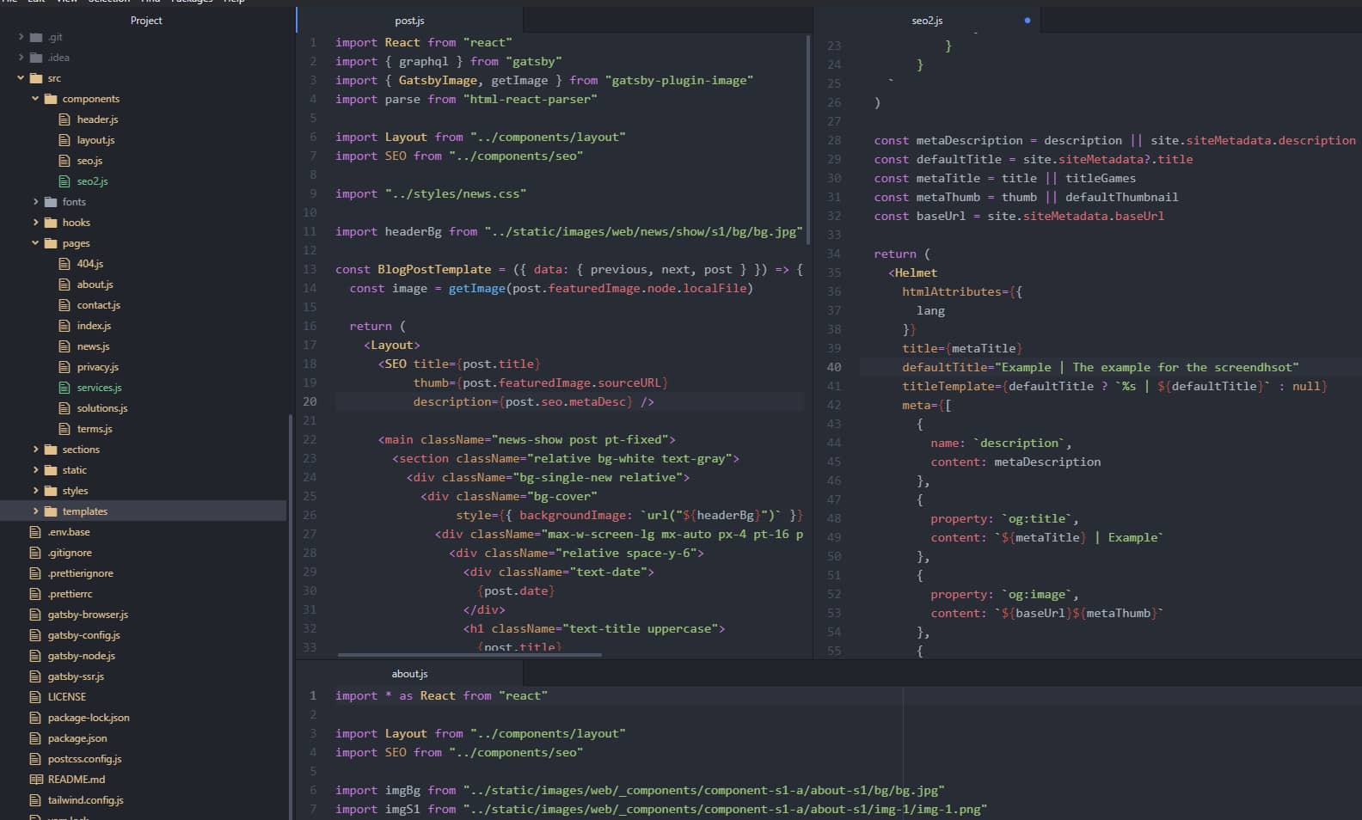Click the defaultTitle "Example | The example" string

point(1148,367)
